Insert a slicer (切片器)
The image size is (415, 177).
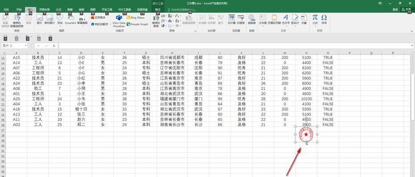pos(231,19)
